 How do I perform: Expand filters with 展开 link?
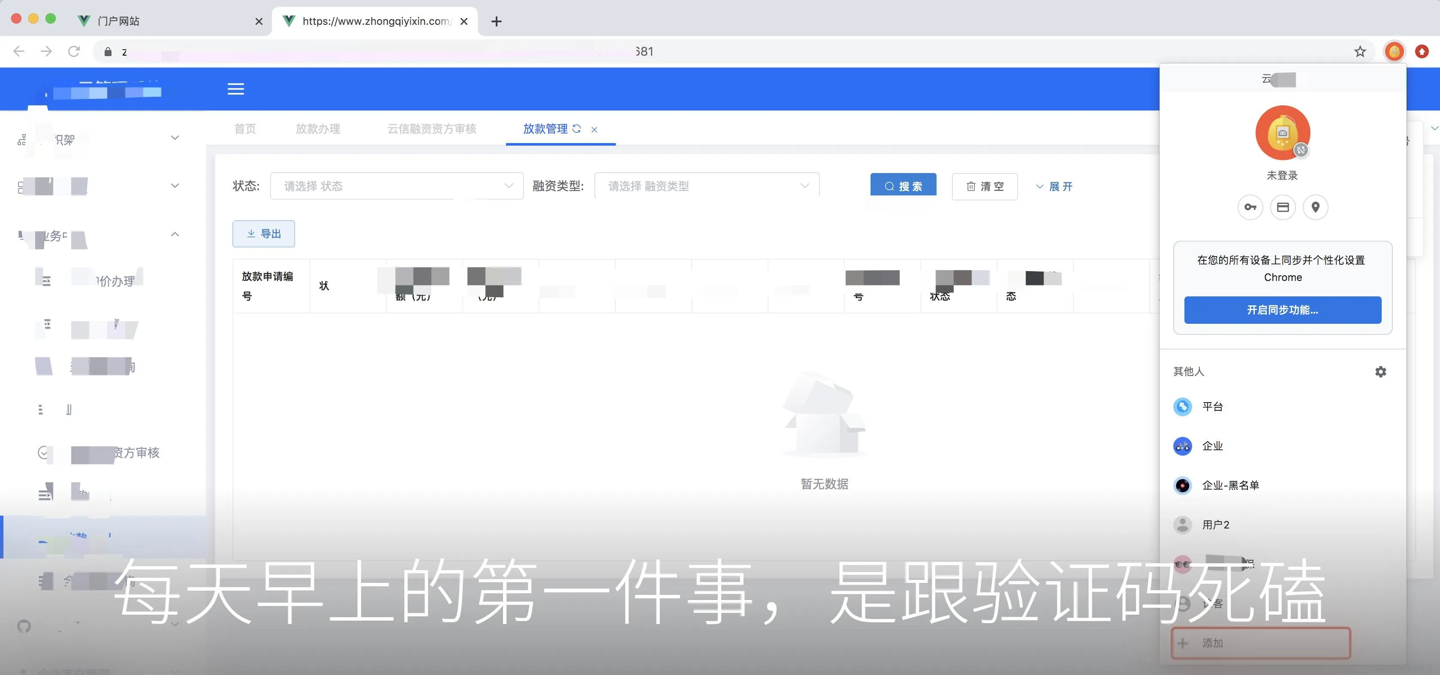(1054, 186)
